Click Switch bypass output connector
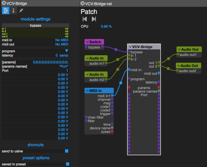 pos(102,46)
